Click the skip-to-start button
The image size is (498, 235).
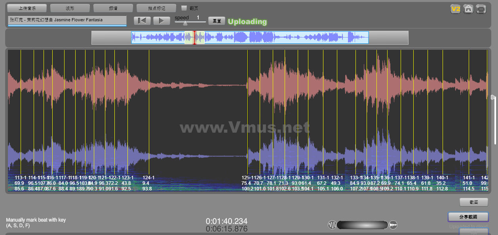(142, 21)
